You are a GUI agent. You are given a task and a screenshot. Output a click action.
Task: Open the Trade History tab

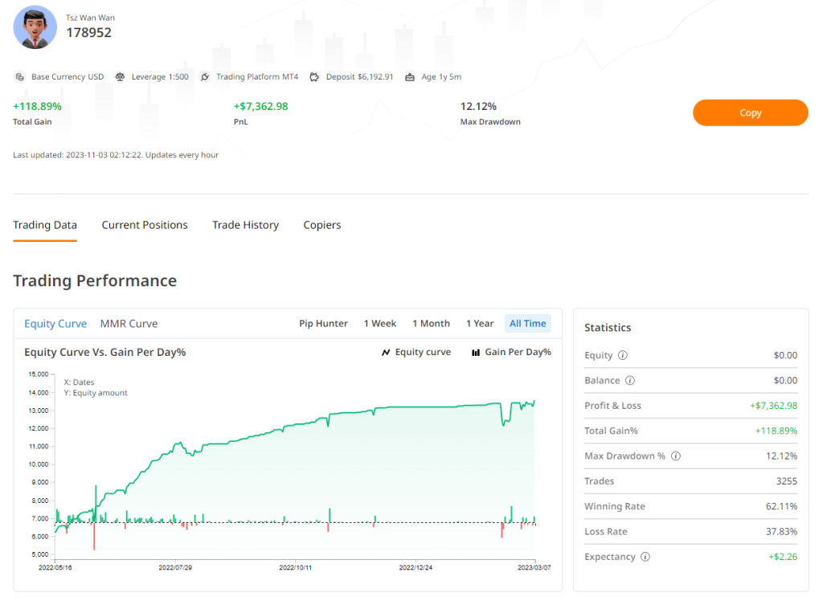(245, 225)
